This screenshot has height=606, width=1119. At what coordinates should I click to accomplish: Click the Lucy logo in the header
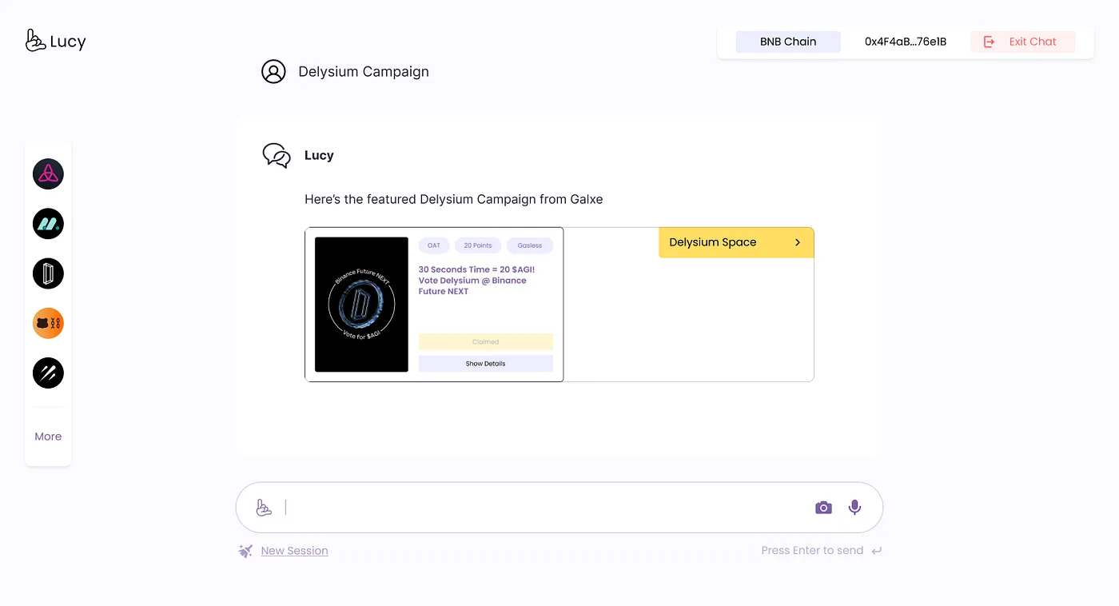pyautogui.click(x=55, y=41)
